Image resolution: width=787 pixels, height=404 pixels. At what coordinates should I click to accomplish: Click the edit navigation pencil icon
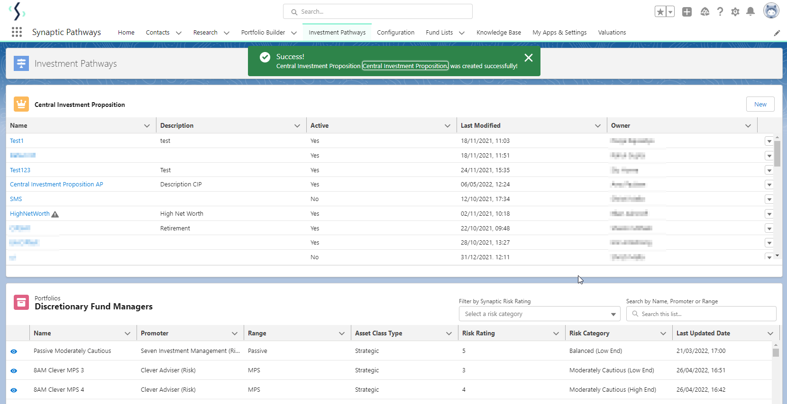tap(777, 33)
